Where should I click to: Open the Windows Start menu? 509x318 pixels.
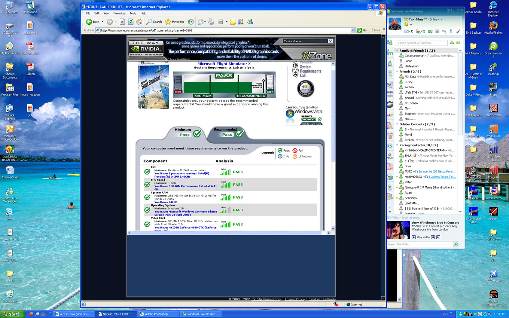pos(13,314)
